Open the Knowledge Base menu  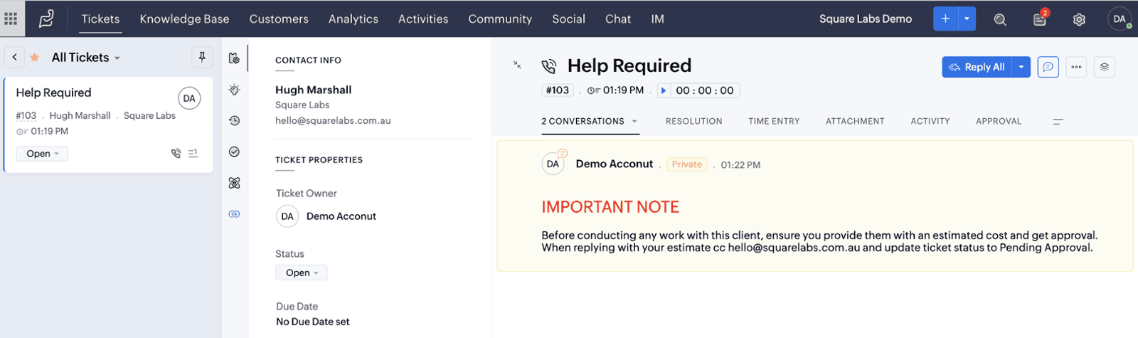click(x=184, y=19)
